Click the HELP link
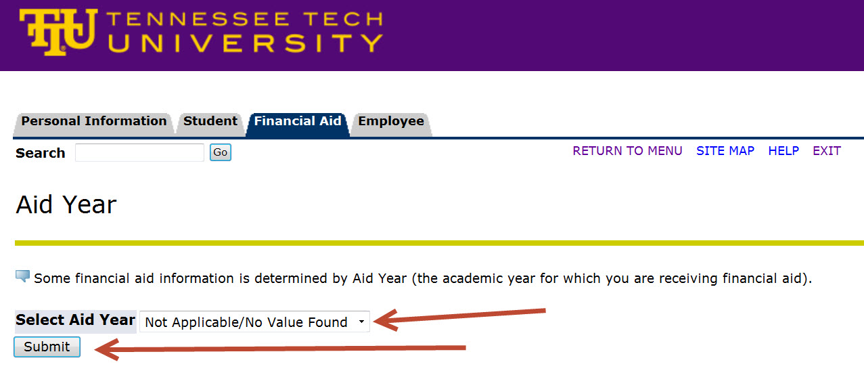The height and width of the screenshot is (373, 864). click(783, 151)
